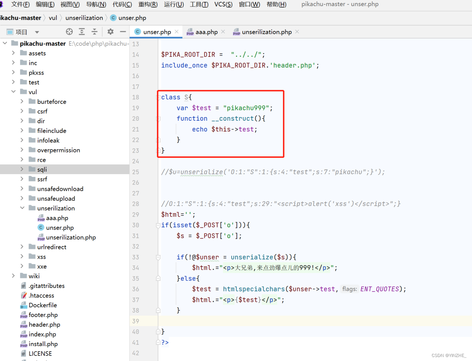
Task: Open the 重构(R) menu
Action: pos(148,4)
